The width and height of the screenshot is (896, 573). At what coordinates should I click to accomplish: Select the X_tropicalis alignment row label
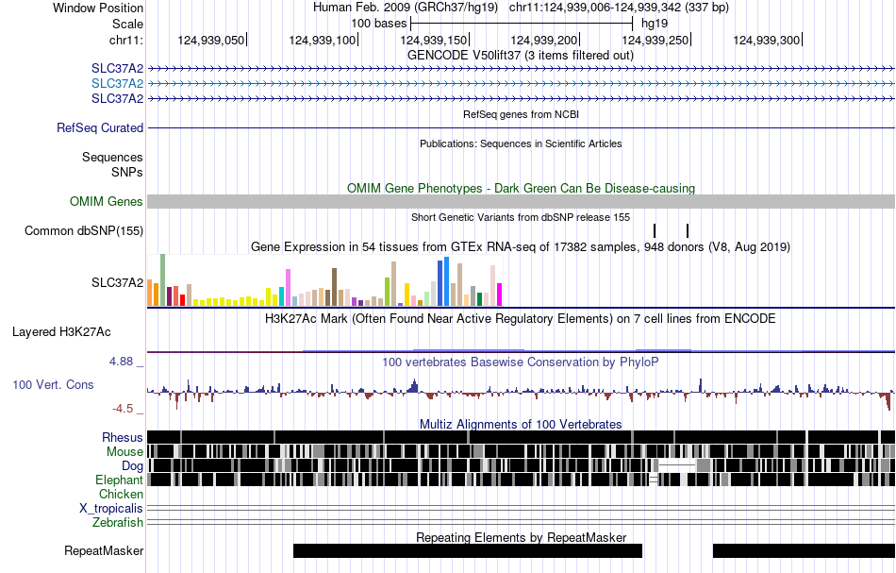point(111,509)
